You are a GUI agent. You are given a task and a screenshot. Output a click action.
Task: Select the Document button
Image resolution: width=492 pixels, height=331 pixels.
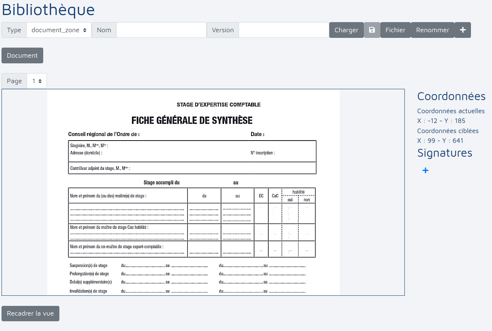[22, 55]
